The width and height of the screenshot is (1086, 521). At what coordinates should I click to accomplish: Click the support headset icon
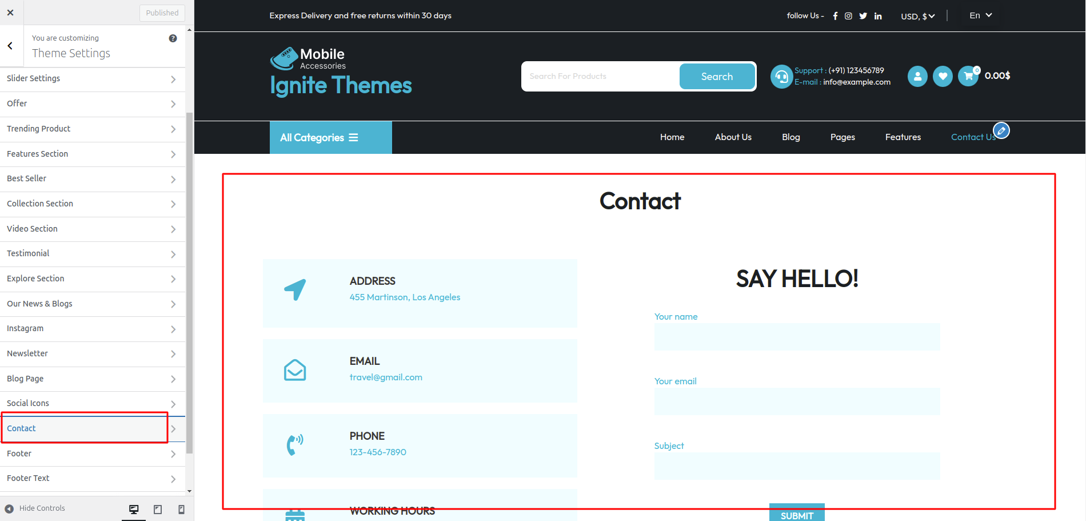[781, 77]
